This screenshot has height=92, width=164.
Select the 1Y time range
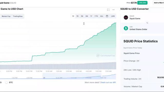(x=91, y=16)
